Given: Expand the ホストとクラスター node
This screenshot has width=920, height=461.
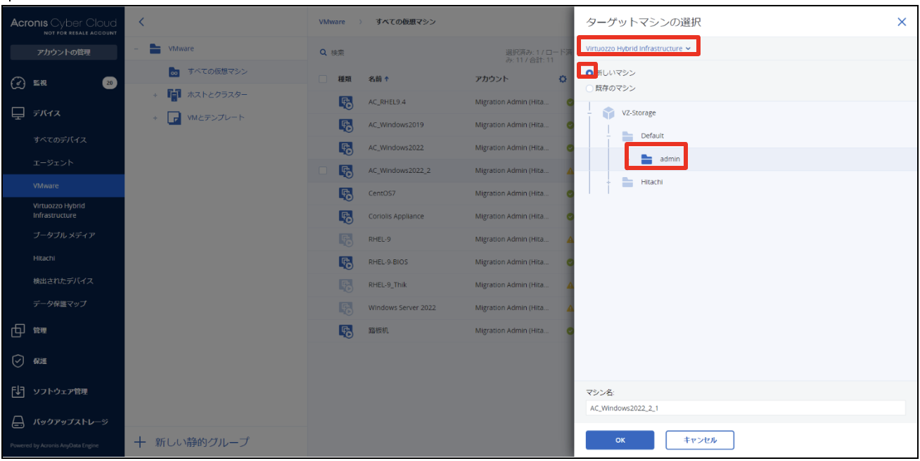Looking at the screenshot, I should 155,95.
